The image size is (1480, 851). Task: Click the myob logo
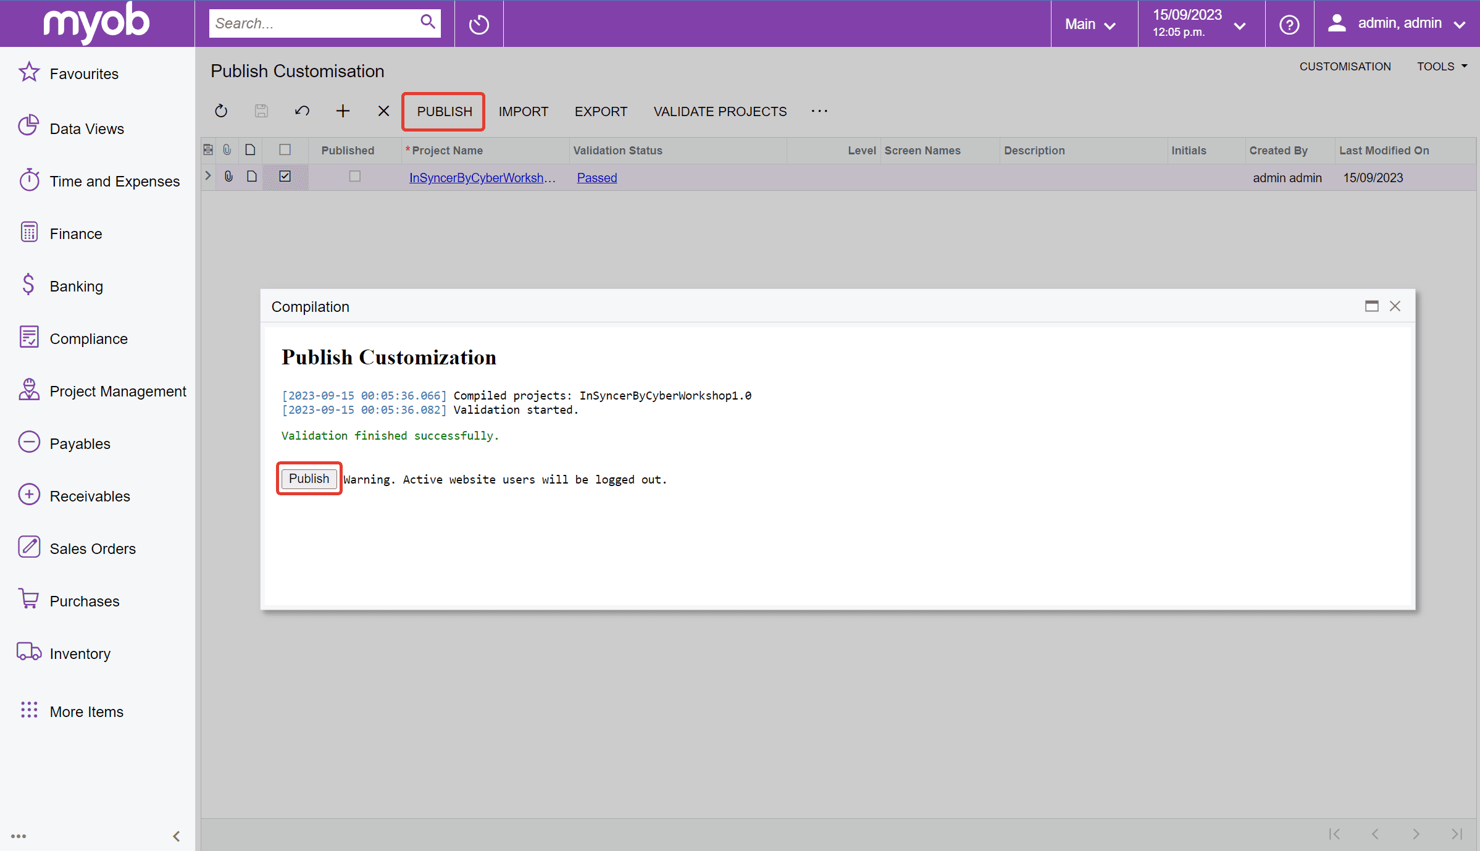click(96, 23)
